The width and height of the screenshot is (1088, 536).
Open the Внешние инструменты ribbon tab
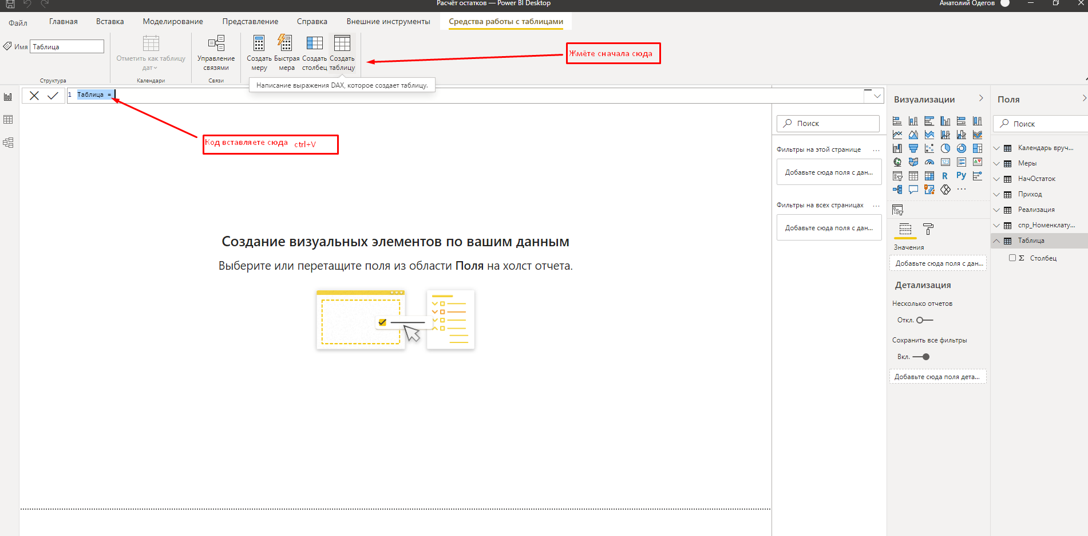coord(388,21)
